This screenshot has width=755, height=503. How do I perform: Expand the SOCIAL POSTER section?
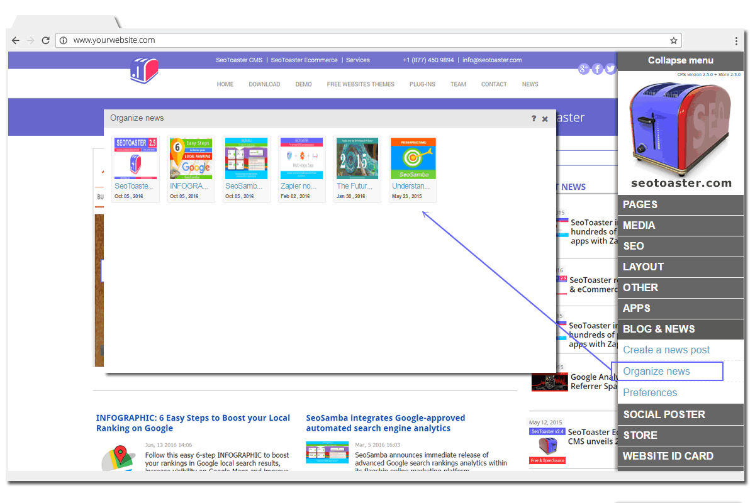[681, 414]
